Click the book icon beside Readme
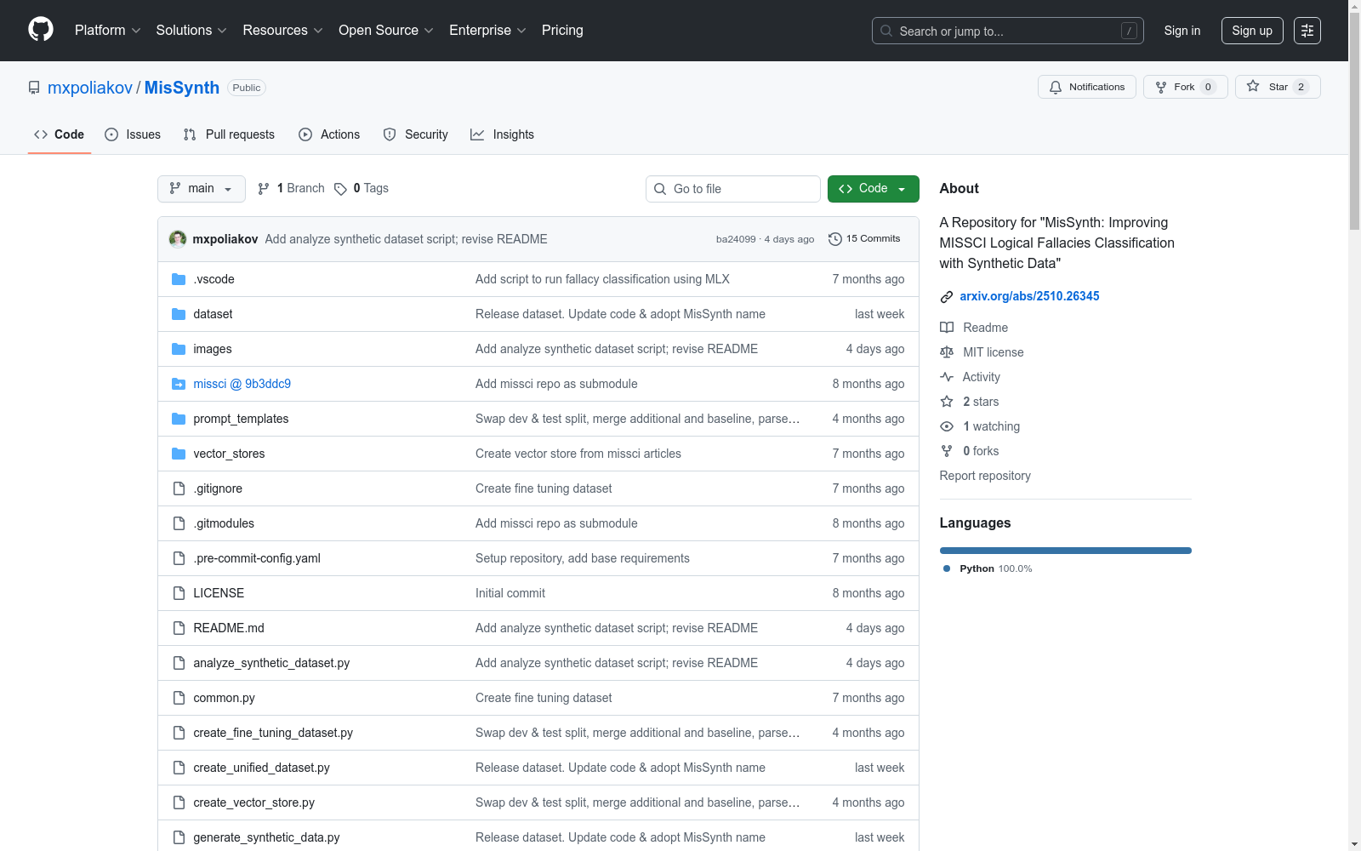The height and width of the screenshot is (851, 1361). pos(947,328)
